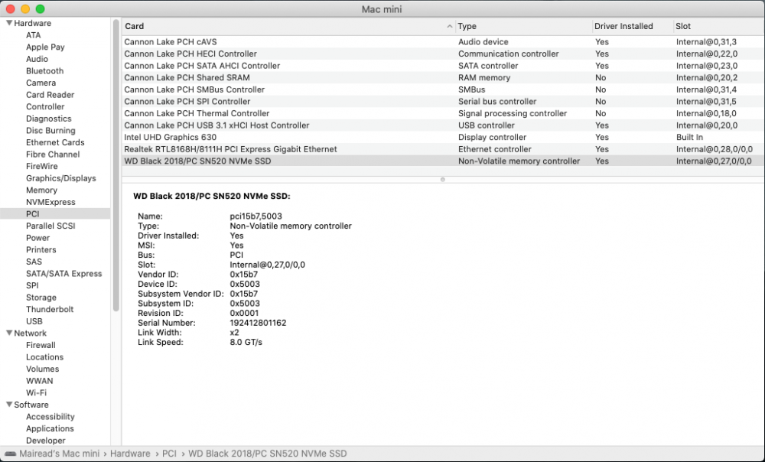This screenshot has height=462, width=765.
Task: Select Fibre Channel in the sidebar
Action: coord(53,155)
